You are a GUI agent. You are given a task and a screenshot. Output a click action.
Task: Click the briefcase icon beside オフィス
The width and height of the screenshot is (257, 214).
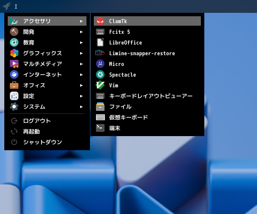(x=14, y=85)
